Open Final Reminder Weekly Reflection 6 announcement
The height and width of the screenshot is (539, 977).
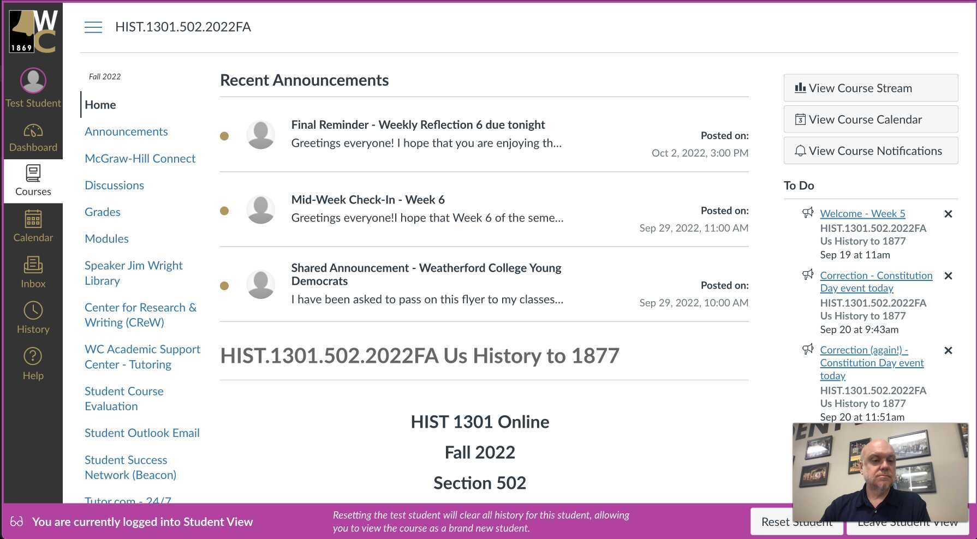pos(418,125)
